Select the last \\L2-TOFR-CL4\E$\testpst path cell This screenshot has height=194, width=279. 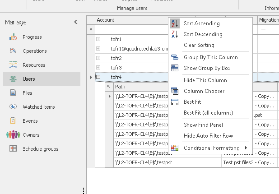(167, 162)
